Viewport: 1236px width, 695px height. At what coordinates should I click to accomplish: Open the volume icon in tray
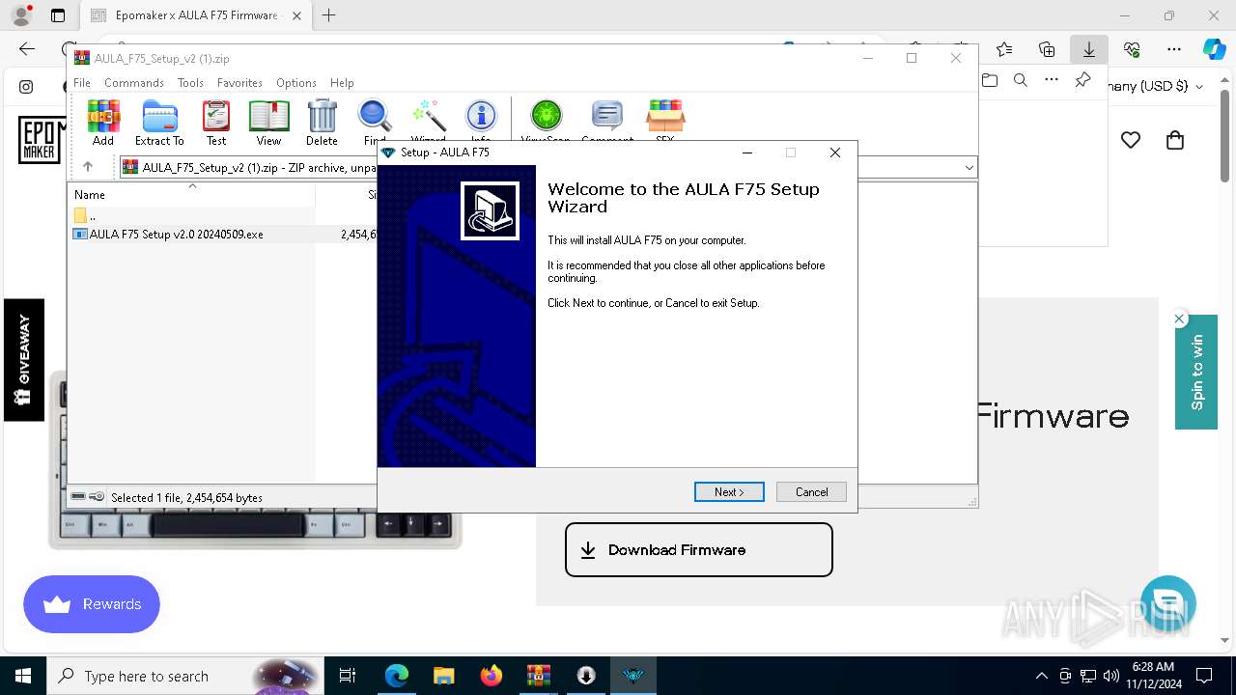click(1111, 676)
